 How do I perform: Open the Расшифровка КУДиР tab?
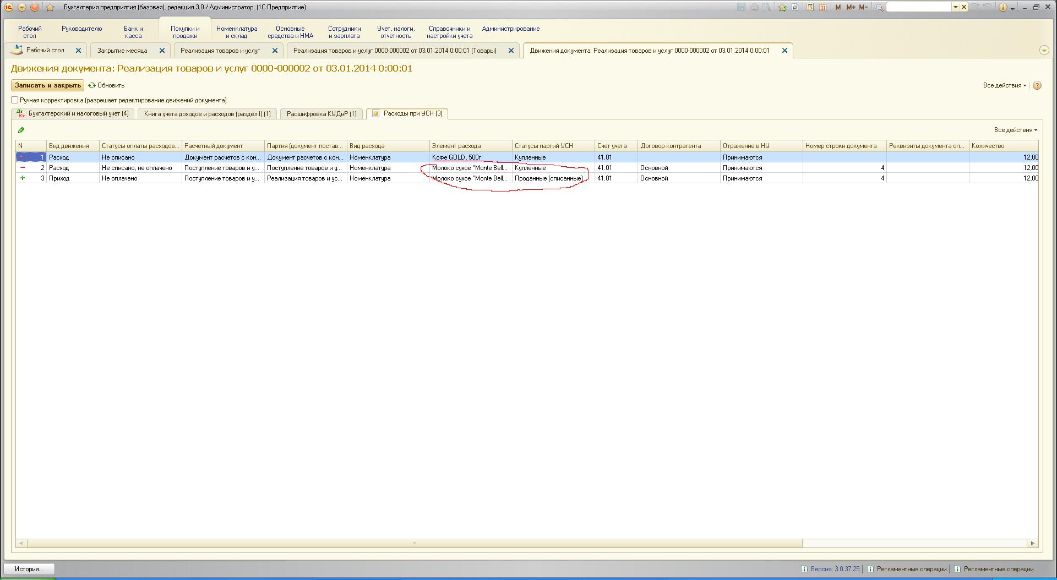point(322,113)
